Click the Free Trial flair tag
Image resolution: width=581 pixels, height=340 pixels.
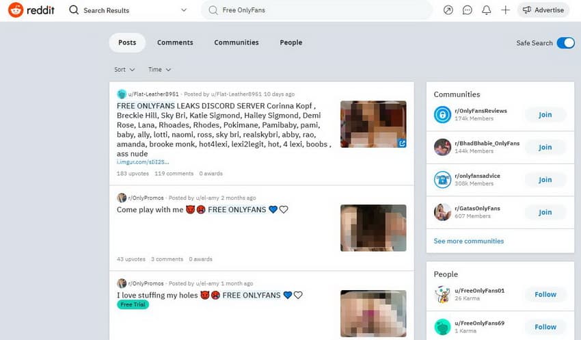pos(133,304)
